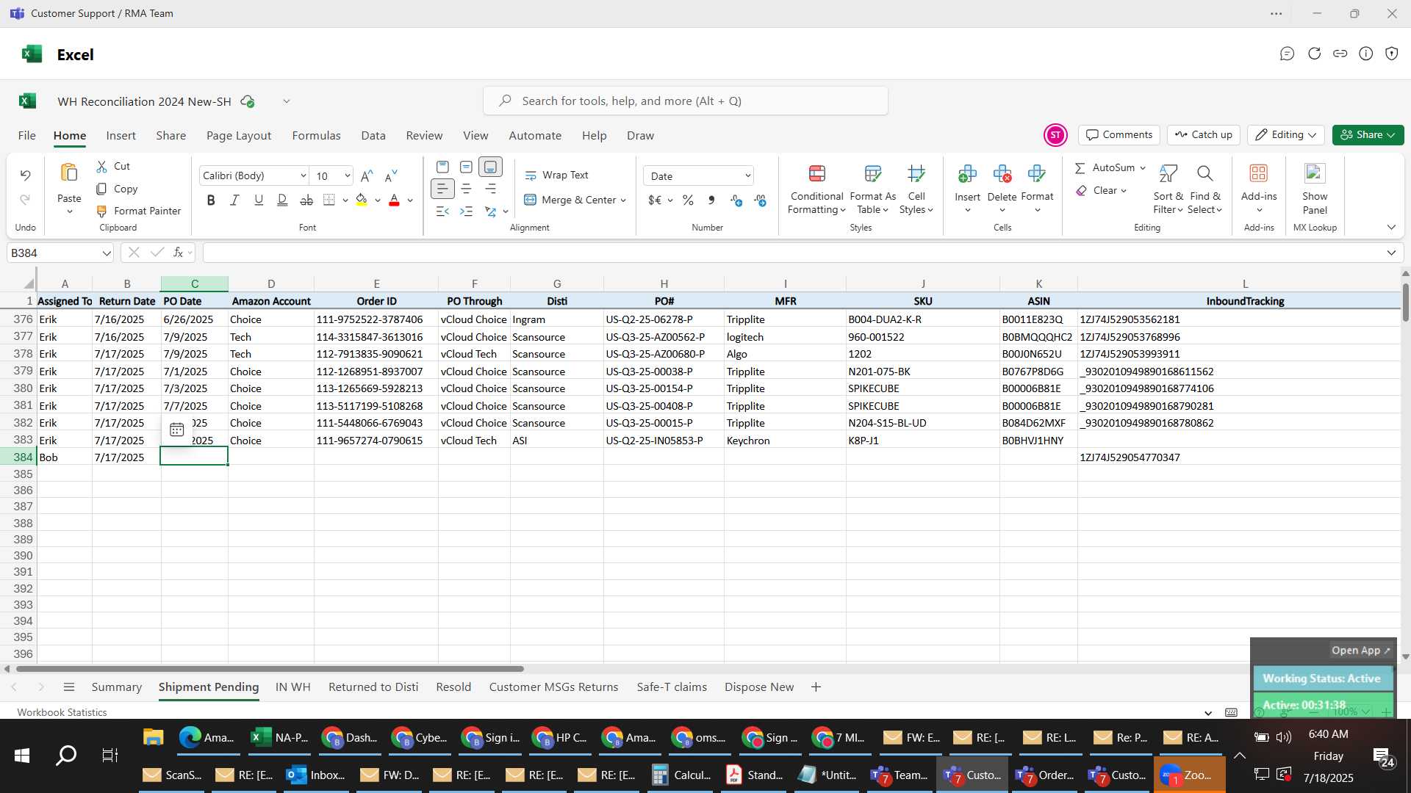Toggle Wrap Text for the cell
Viewport: 1411px width, 793px height.
[556, 175]
